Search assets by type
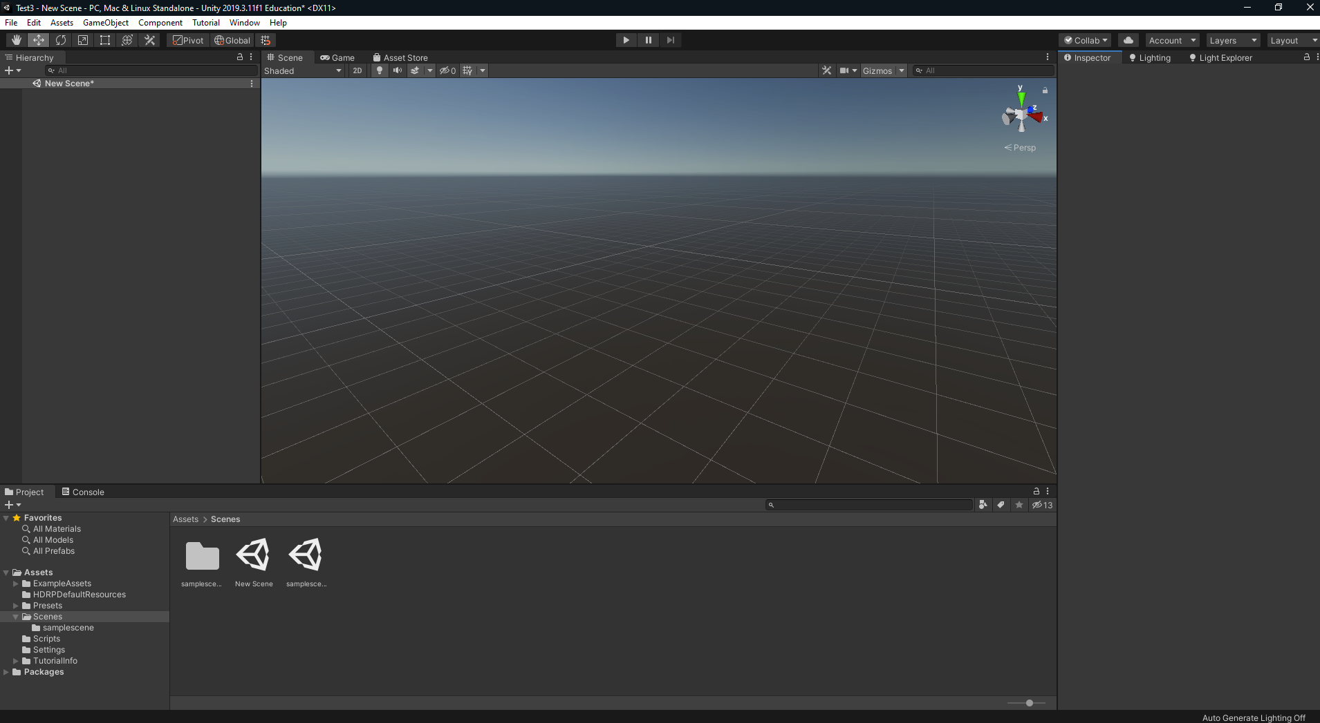Screen dimensions: 1320x723 [983, 505]
